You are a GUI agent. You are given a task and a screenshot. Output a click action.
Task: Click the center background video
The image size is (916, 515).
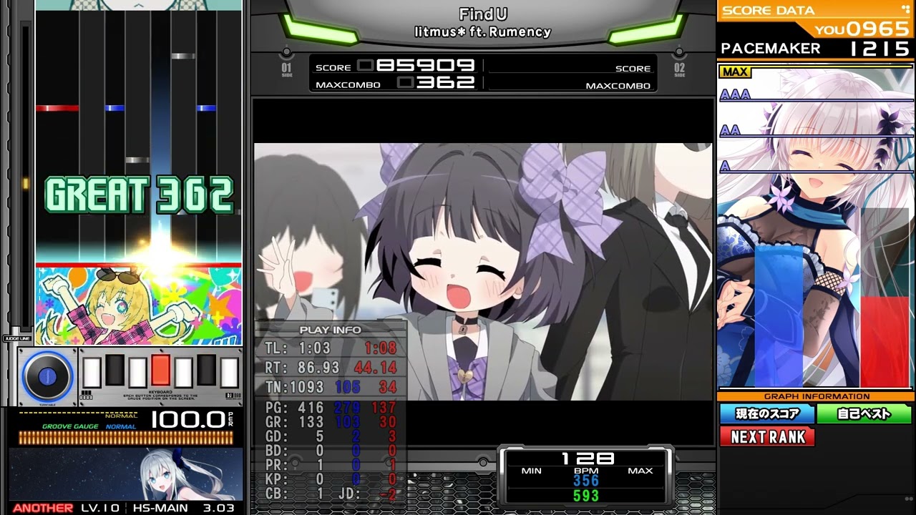point(483,272)
